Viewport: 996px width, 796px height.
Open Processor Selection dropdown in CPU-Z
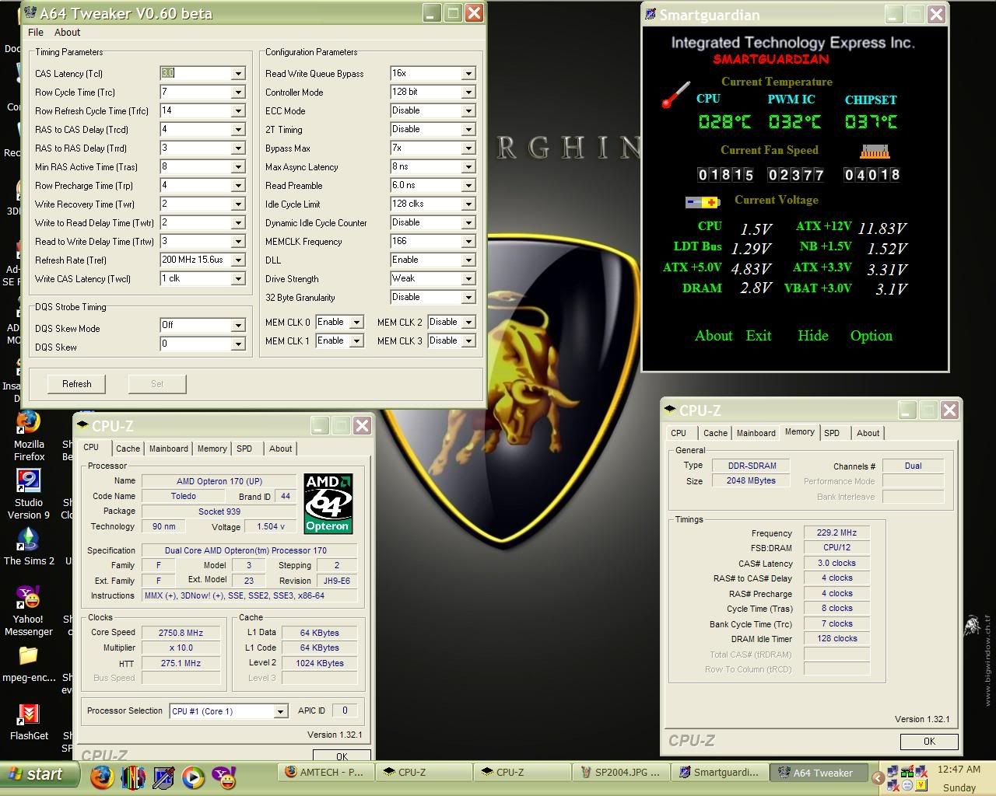coord(280,711)
